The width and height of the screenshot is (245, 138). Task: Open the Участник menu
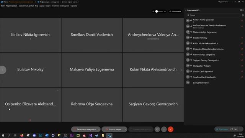click(x=55, y=6)
